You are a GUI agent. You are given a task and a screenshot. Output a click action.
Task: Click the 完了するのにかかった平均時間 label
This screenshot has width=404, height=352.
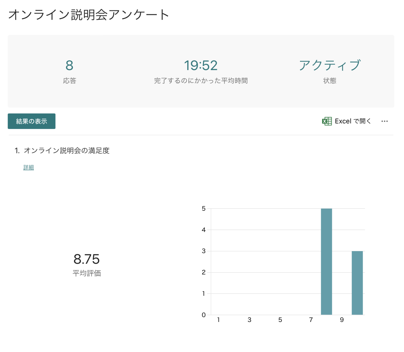201,81
